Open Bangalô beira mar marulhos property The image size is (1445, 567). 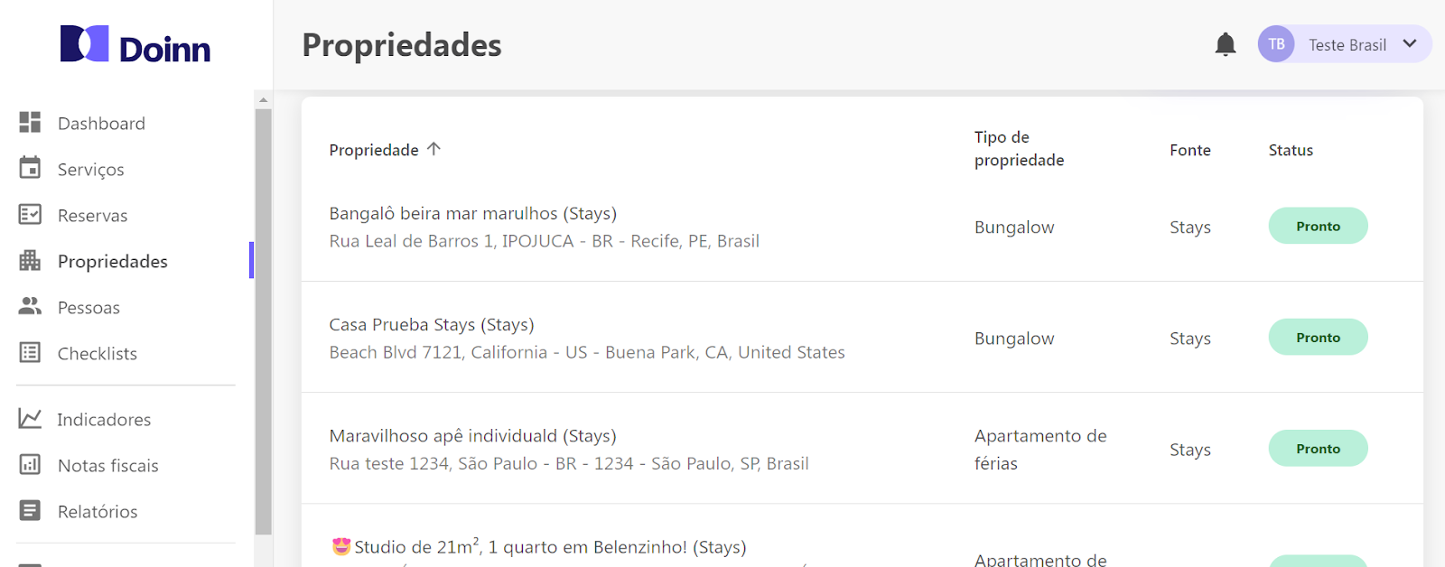[x=472, y=213]
